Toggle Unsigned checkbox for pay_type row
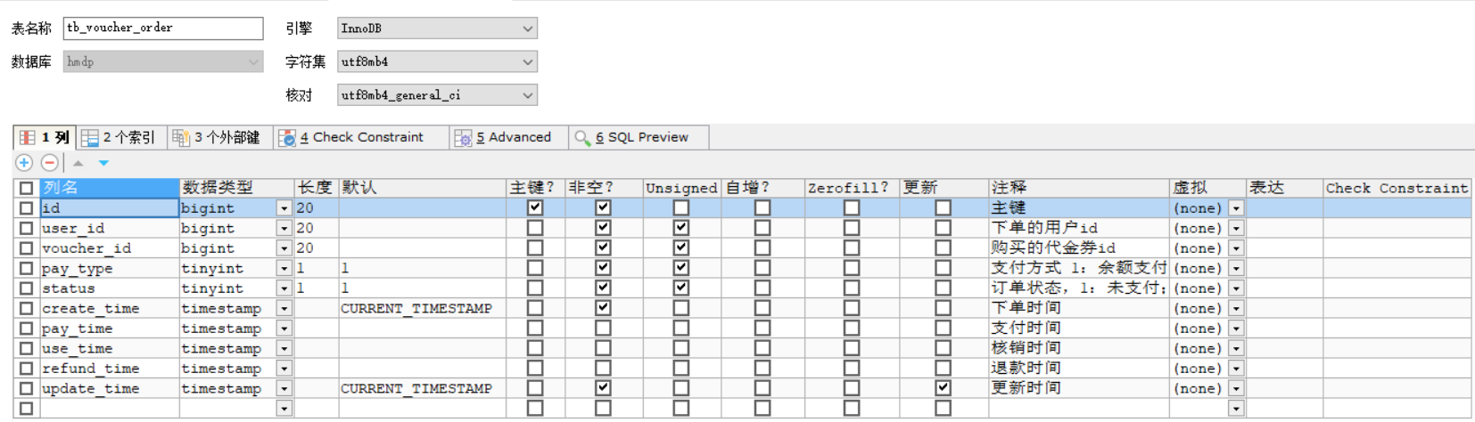Viewport: 1475px width, 422px height. 681,268
